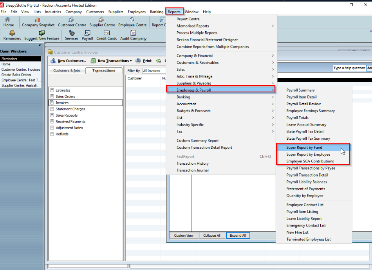Click the Custom View button
Image resolution: width=372 pixels, height=270 pixels.
click(x=184, y=236)
